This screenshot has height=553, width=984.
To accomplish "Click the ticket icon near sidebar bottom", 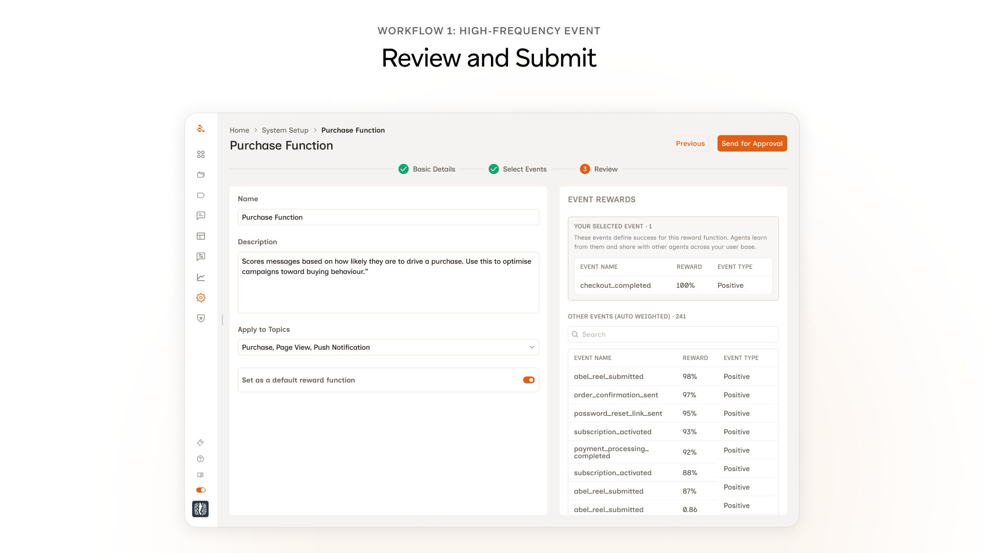I will [x=200, y=442].
